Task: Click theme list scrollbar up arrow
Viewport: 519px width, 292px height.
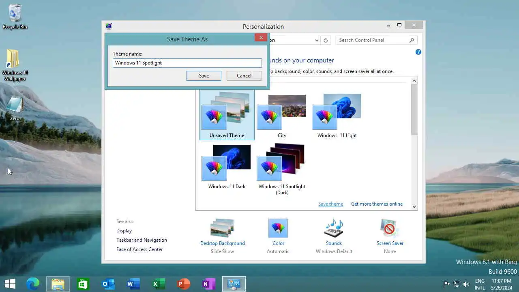Action: 414,81
